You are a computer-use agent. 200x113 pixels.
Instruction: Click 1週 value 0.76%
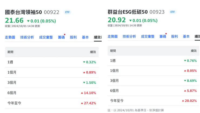pos(190,61)
